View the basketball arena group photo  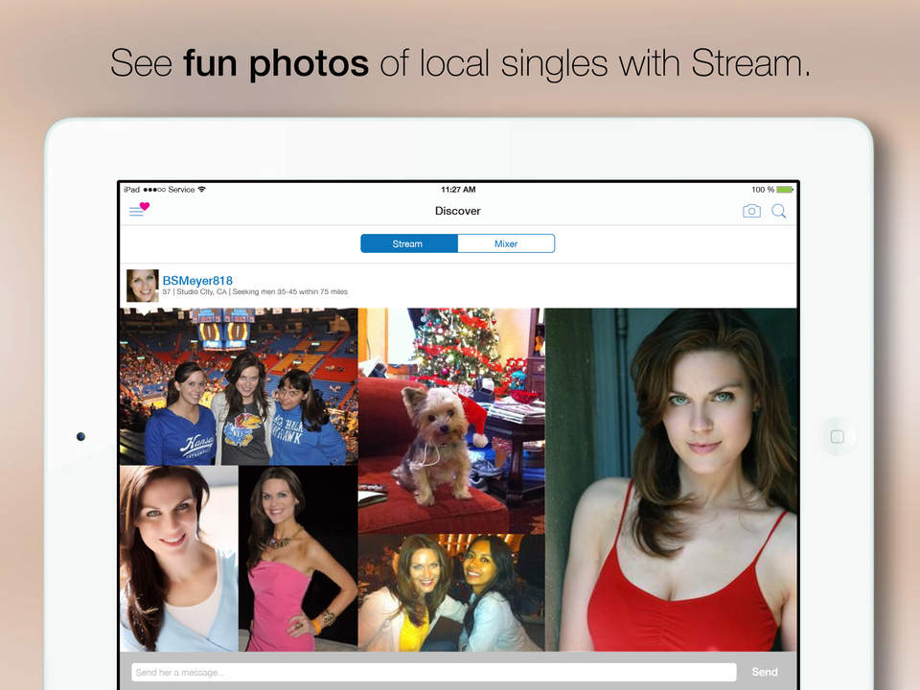pos(238,386)
